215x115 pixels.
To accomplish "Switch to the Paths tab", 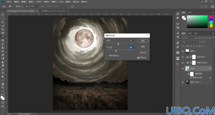I will [196, 33].
